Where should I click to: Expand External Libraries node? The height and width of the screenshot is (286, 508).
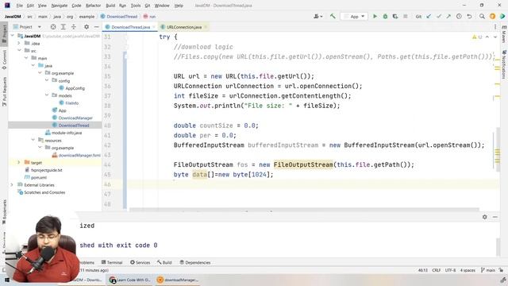(x=12, y=185)
